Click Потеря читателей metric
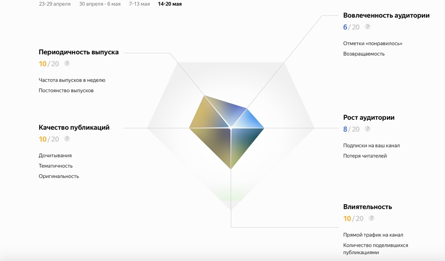 click(365, 156)
